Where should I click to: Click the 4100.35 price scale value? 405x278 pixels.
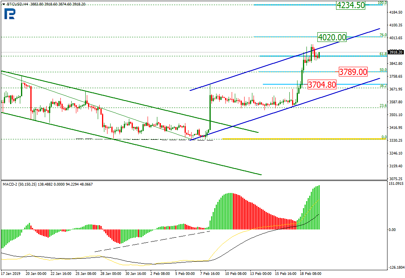tap(396, 25)
